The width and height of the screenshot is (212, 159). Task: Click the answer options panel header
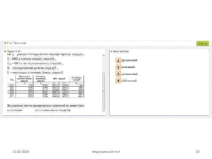click(121, 51)
